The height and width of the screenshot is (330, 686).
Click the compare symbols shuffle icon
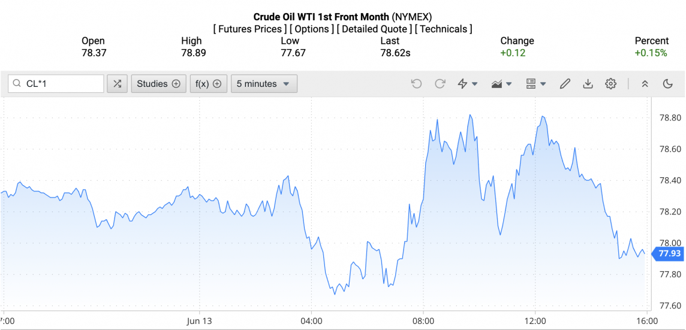click(x=117, y=84)
